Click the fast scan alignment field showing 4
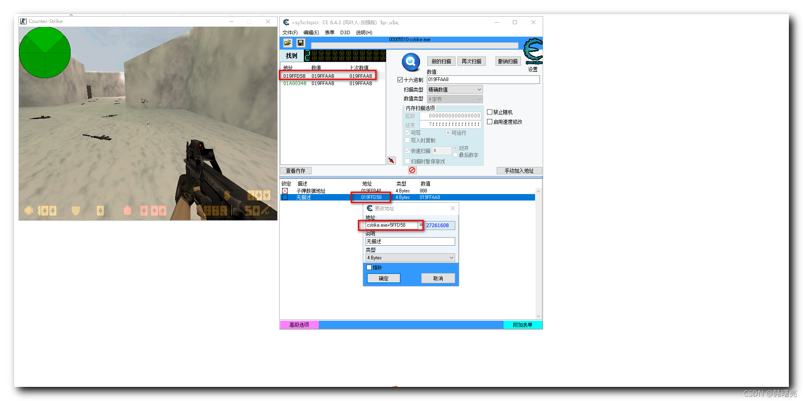This screenshot has height=401, width=803. tap(442, 150)
